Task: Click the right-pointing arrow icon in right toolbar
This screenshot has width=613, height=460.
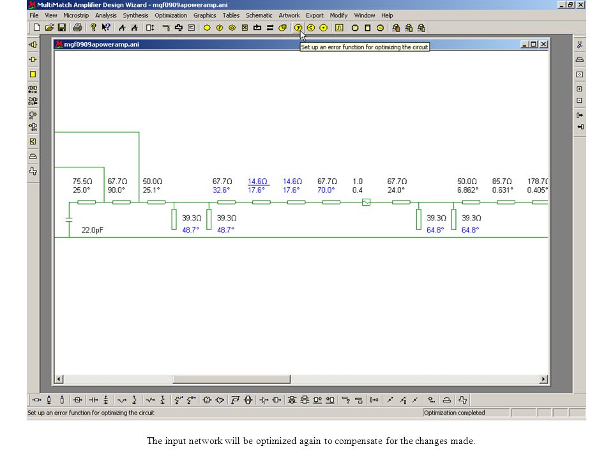Action: point(579,115)
